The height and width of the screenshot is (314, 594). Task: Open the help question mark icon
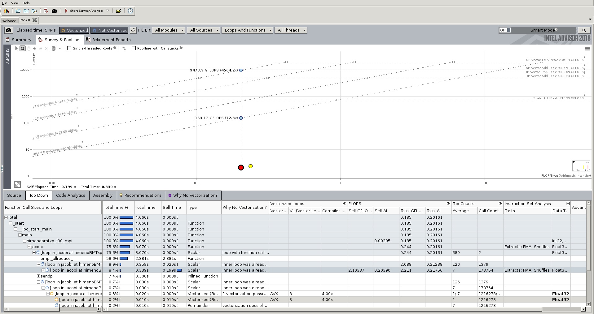coord(130,11)
